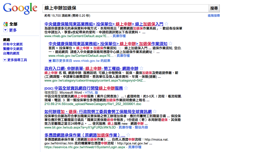Image resolution: width=258 pixels, height=152 pixels.
Task: Open 頁庫存檔 for 加退保作業須知 result
Action: pyautogui.click(x=123, y=56)
